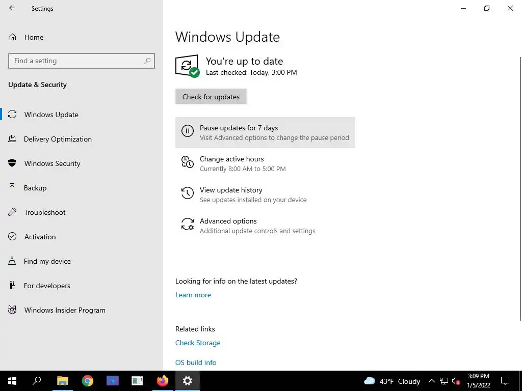
Task: Click 'Update & Security' heading
Action: 37,85
